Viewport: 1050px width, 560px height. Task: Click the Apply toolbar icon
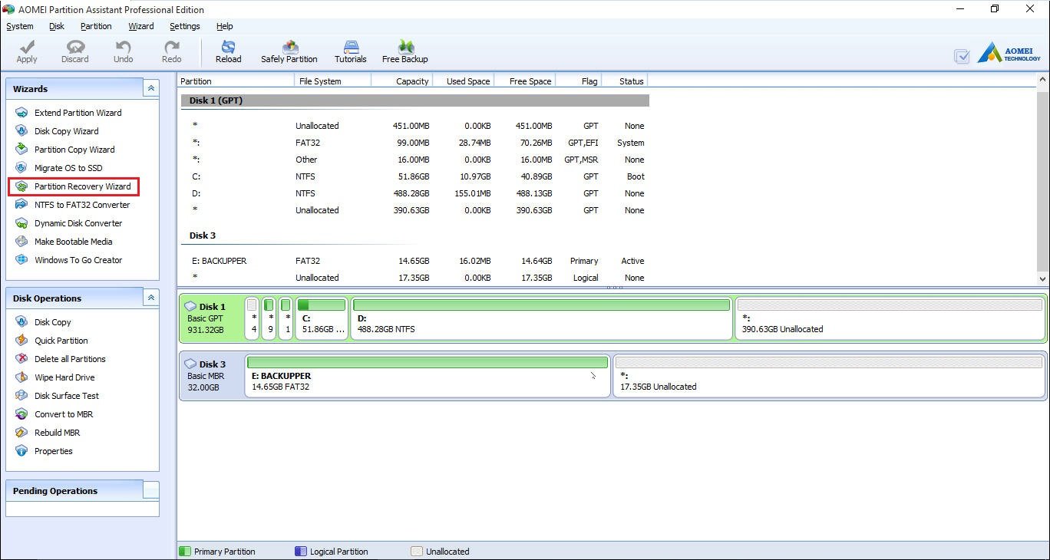[x=27, y=51]
